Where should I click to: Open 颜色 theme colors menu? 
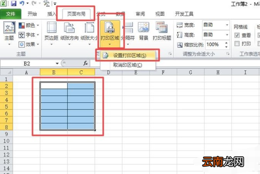coord(29,26)
